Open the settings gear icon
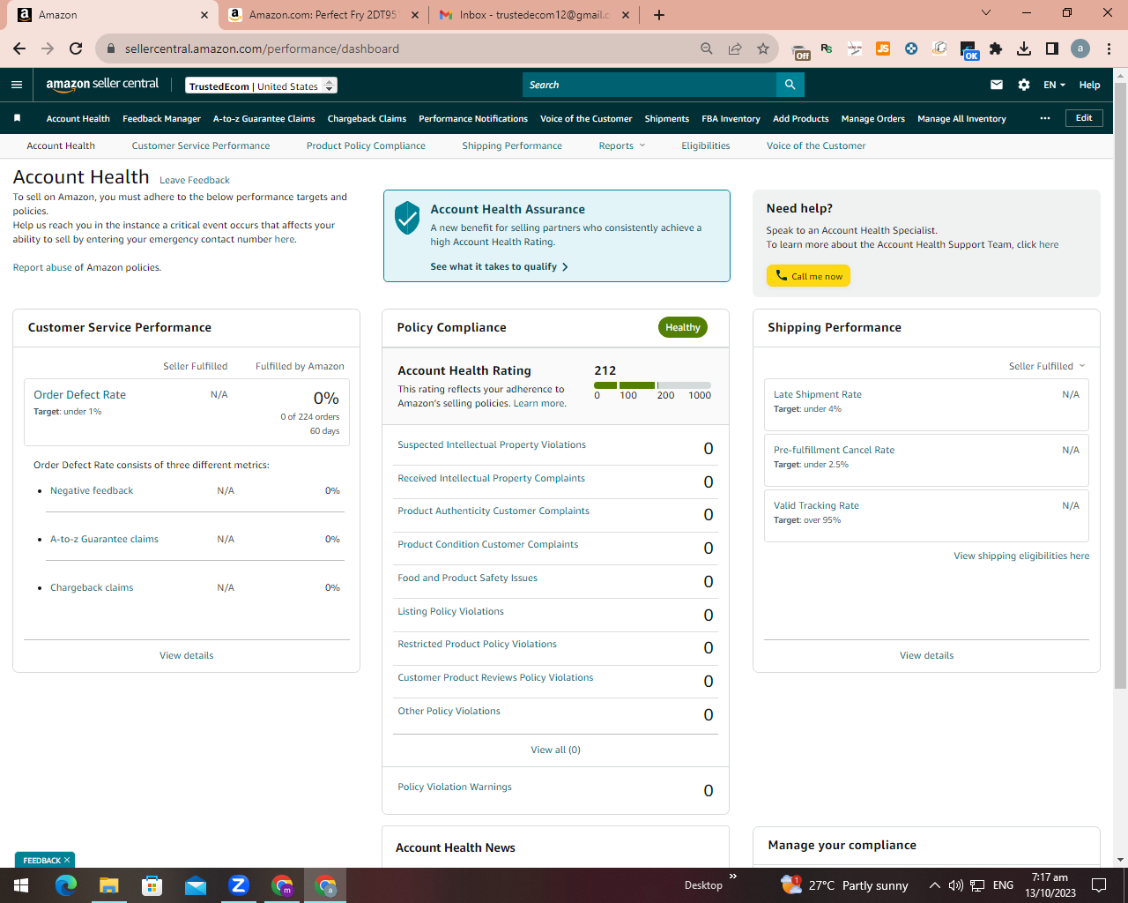This screenshot has width=1128, height=903. click(x=1024, y=85)
